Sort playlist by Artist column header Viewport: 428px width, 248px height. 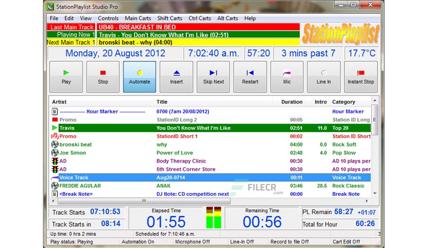(x=101, y=102)
